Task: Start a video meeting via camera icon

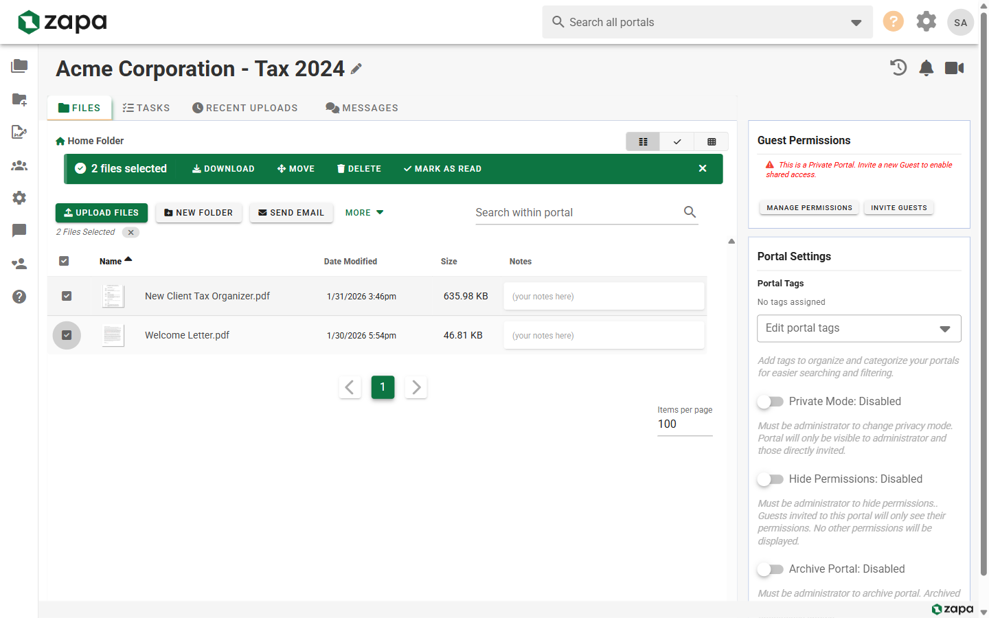Action: [x=955, y=67]
